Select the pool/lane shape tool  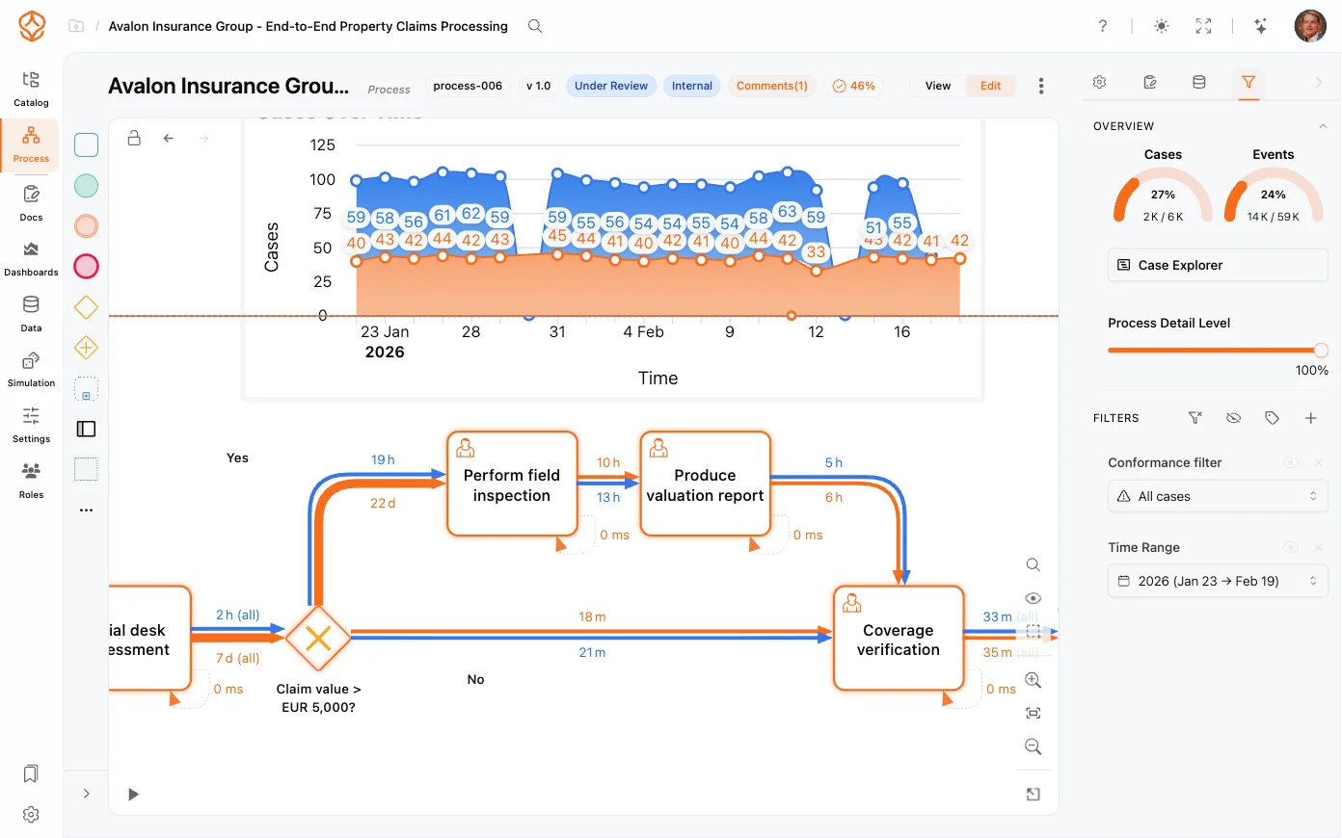click(x=87, y=429)
